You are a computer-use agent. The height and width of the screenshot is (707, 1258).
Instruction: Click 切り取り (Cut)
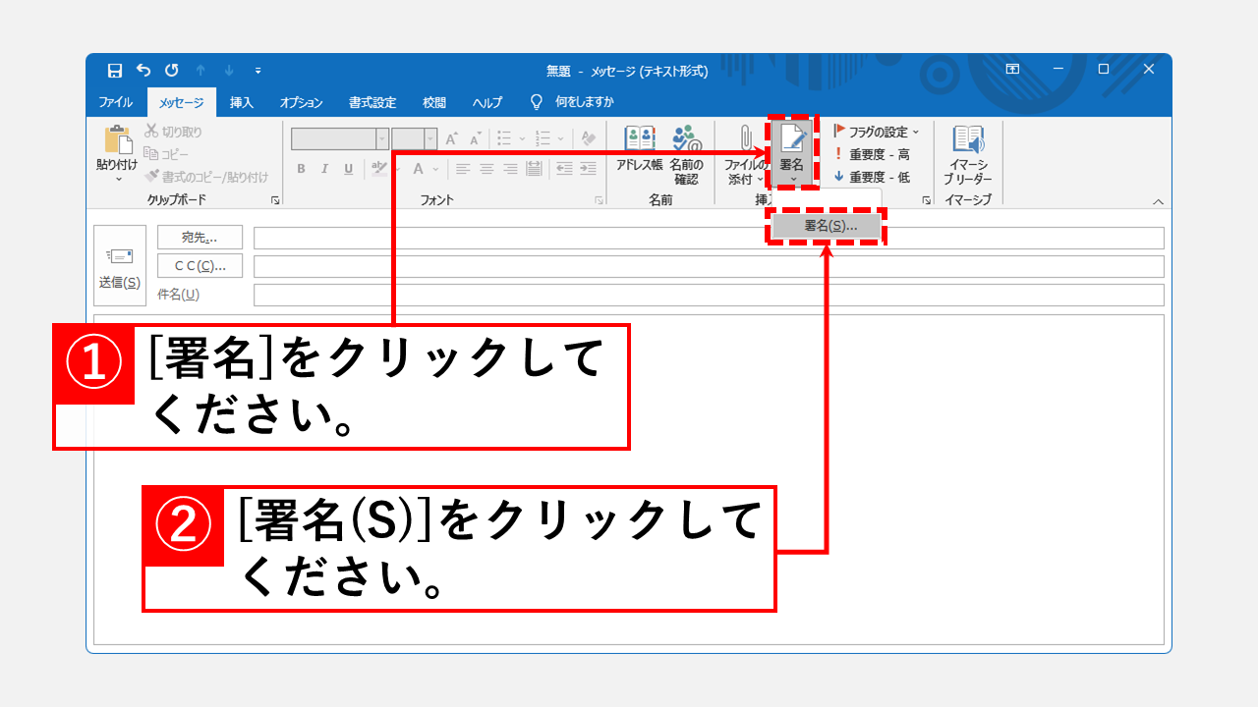click(173, 132)
